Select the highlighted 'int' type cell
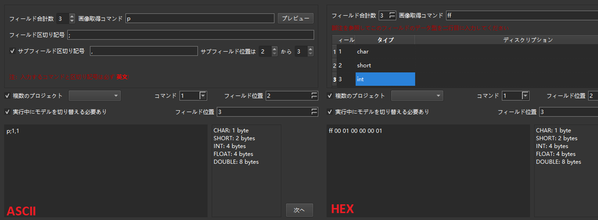Image resolution: width=598 pixels, height=220 pixels. 386,79
